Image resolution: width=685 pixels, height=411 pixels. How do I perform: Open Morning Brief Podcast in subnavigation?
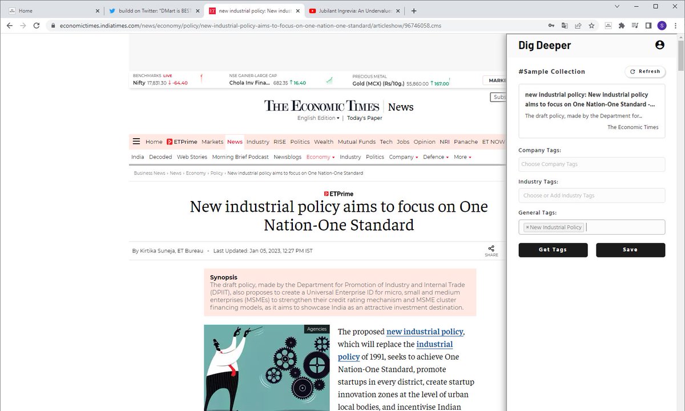click(x=240, y=157)
